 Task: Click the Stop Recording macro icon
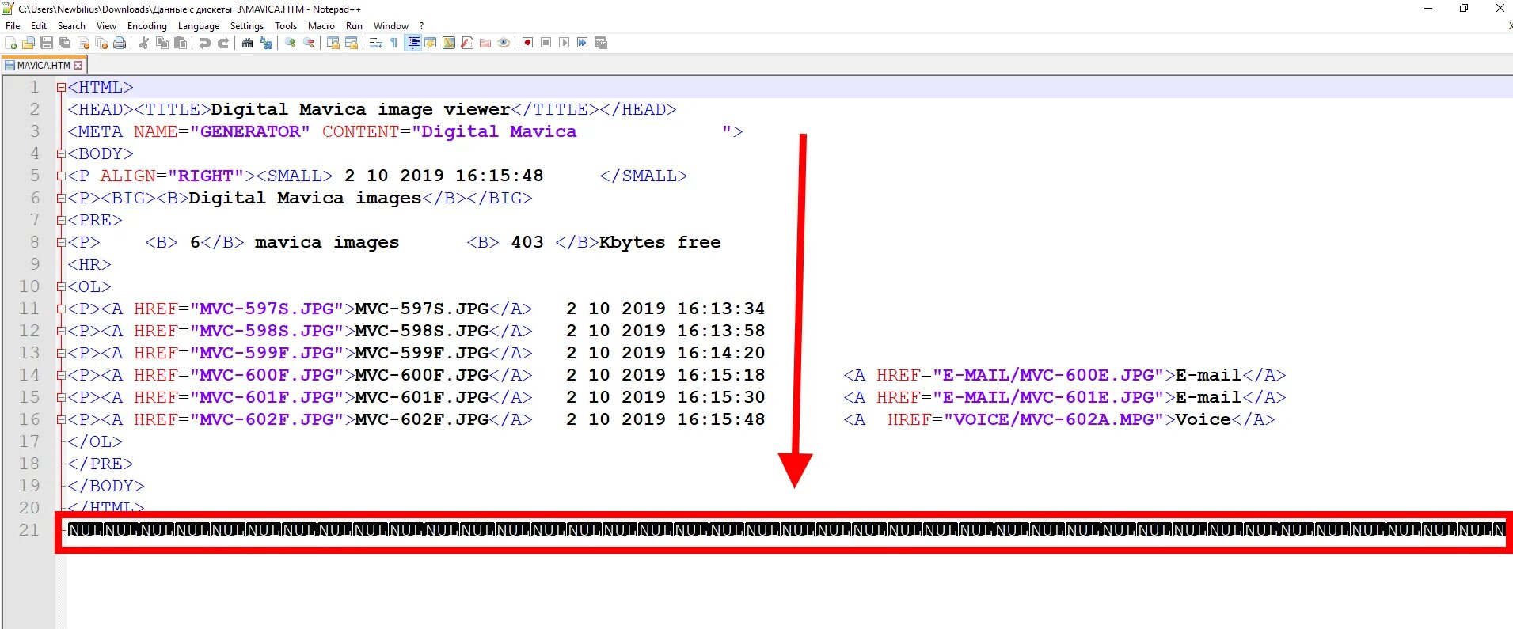tap(546, 43)
